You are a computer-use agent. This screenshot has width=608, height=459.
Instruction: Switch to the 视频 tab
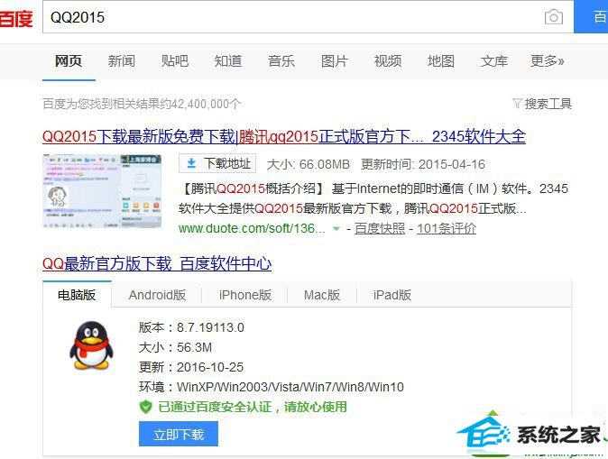(x=388, y=61)
